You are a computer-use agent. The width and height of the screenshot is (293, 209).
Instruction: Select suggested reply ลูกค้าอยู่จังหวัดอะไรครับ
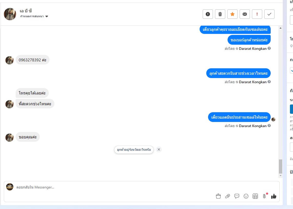[134, 149]
